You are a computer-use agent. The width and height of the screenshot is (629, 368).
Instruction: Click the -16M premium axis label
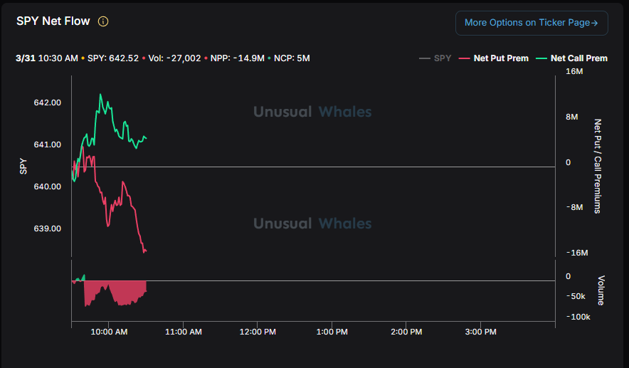tap(577, 253)
